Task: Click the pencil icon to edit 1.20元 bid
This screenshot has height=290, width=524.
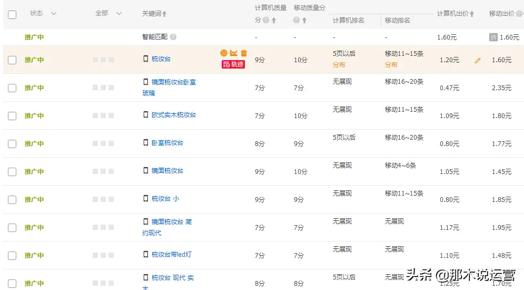Action: tap(478, 61)
